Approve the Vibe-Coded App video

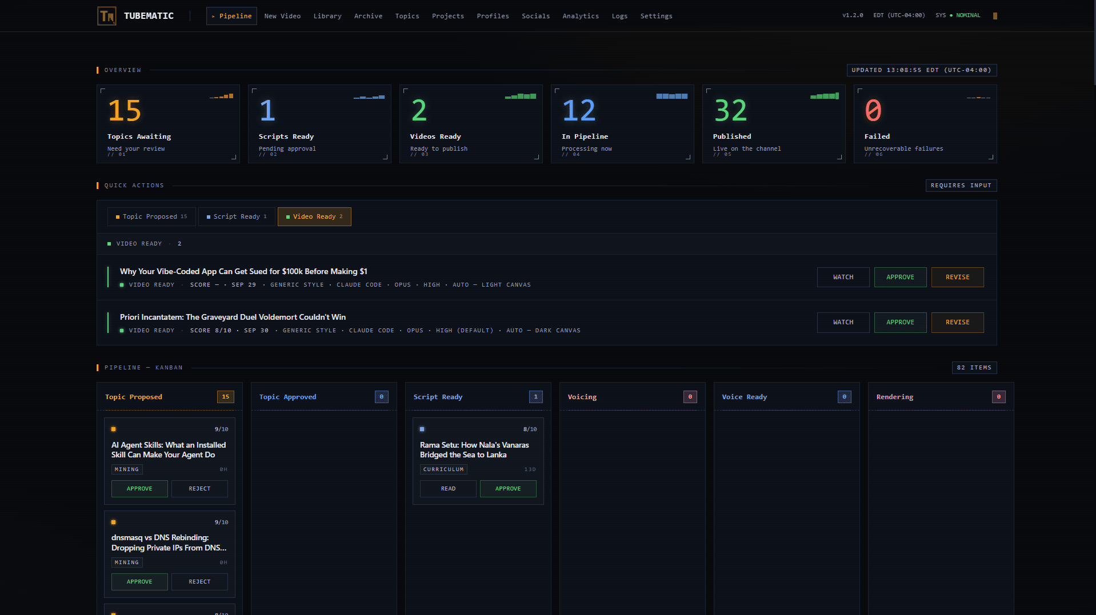[900, 277]
